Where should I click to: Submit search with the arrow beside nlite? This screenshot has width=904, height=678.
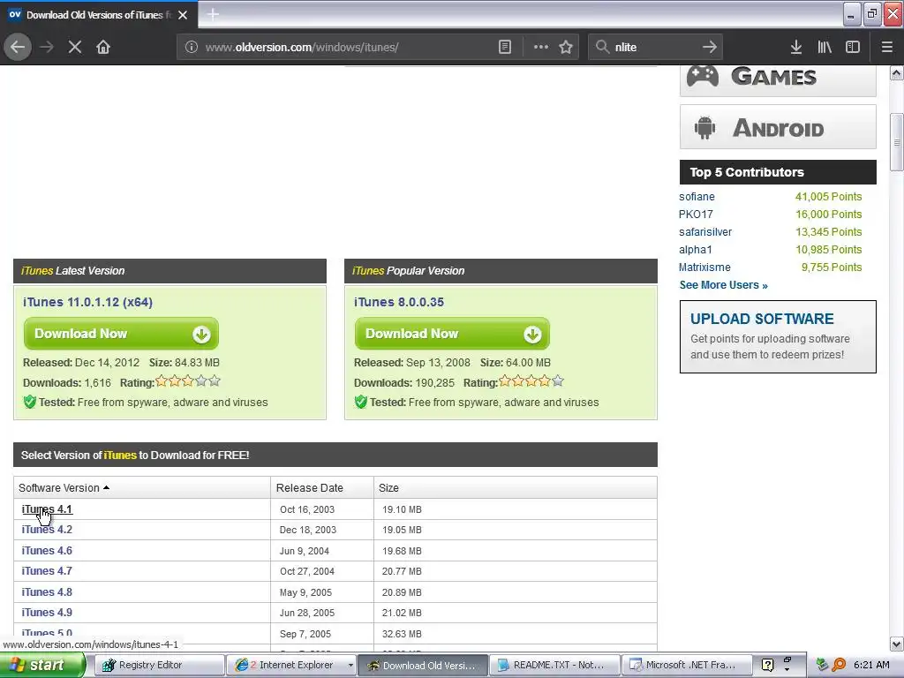[710, 47]
